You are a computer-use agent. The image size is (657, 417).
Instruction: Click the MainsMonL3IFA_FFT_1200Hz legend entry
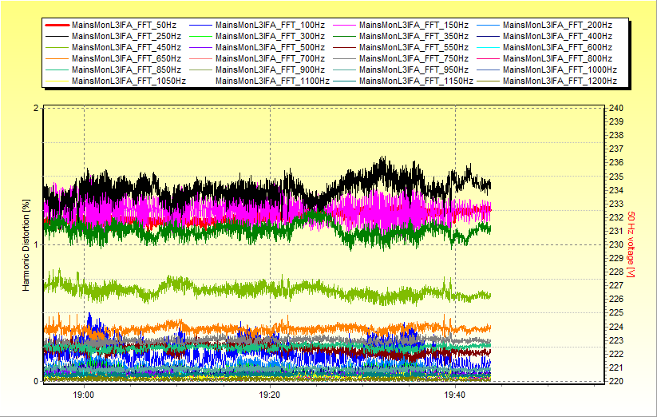(560, 81)
